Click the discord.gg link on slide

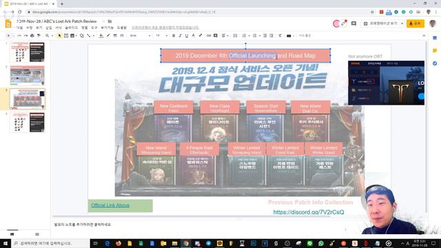(x=309, y=212)
